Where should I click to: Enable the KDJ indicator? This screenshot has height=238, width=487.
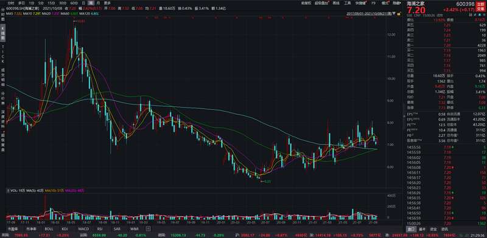point(65,229)
